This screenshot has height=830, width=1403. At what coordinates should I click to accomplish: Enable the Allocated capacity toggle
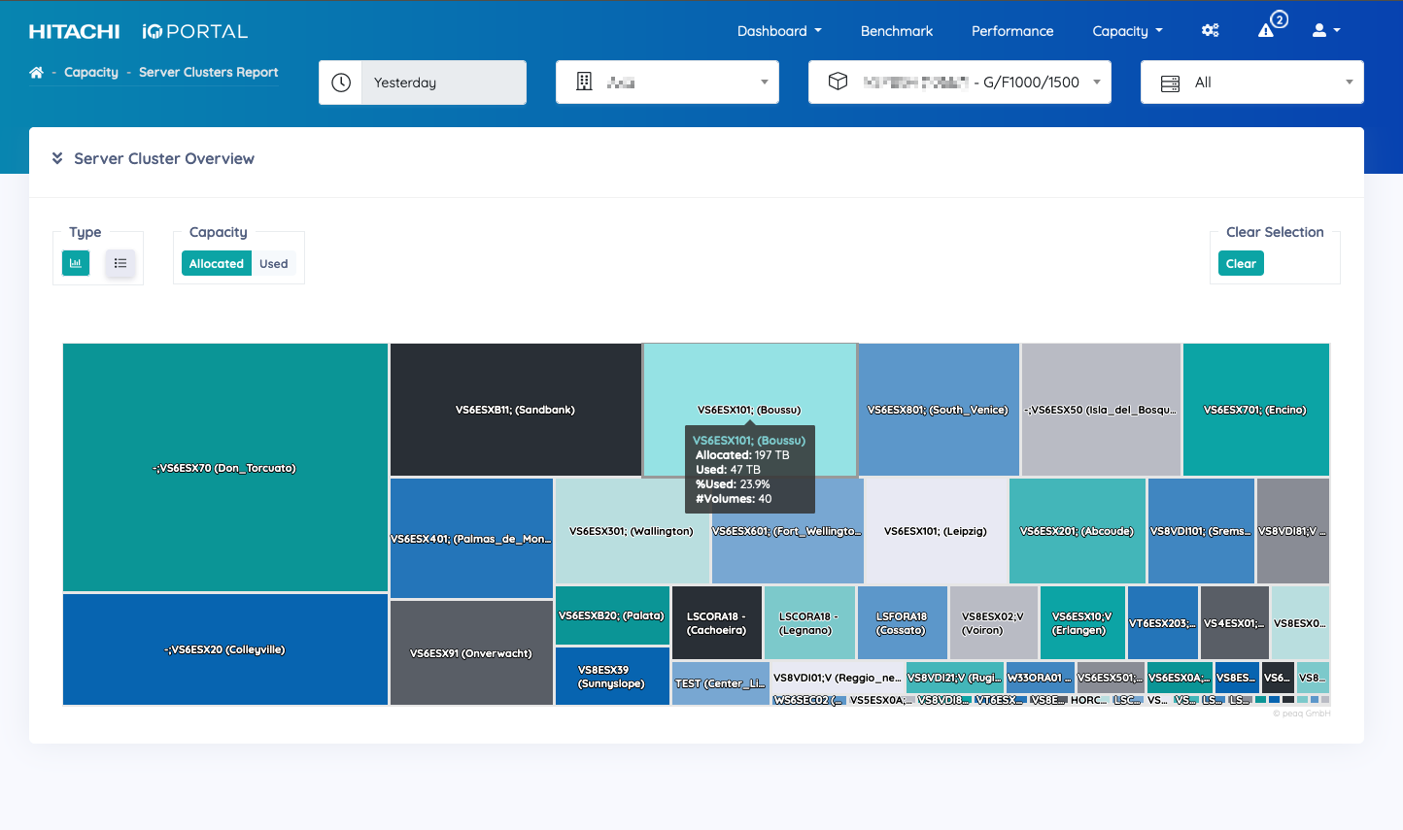(x=216, y=262)
